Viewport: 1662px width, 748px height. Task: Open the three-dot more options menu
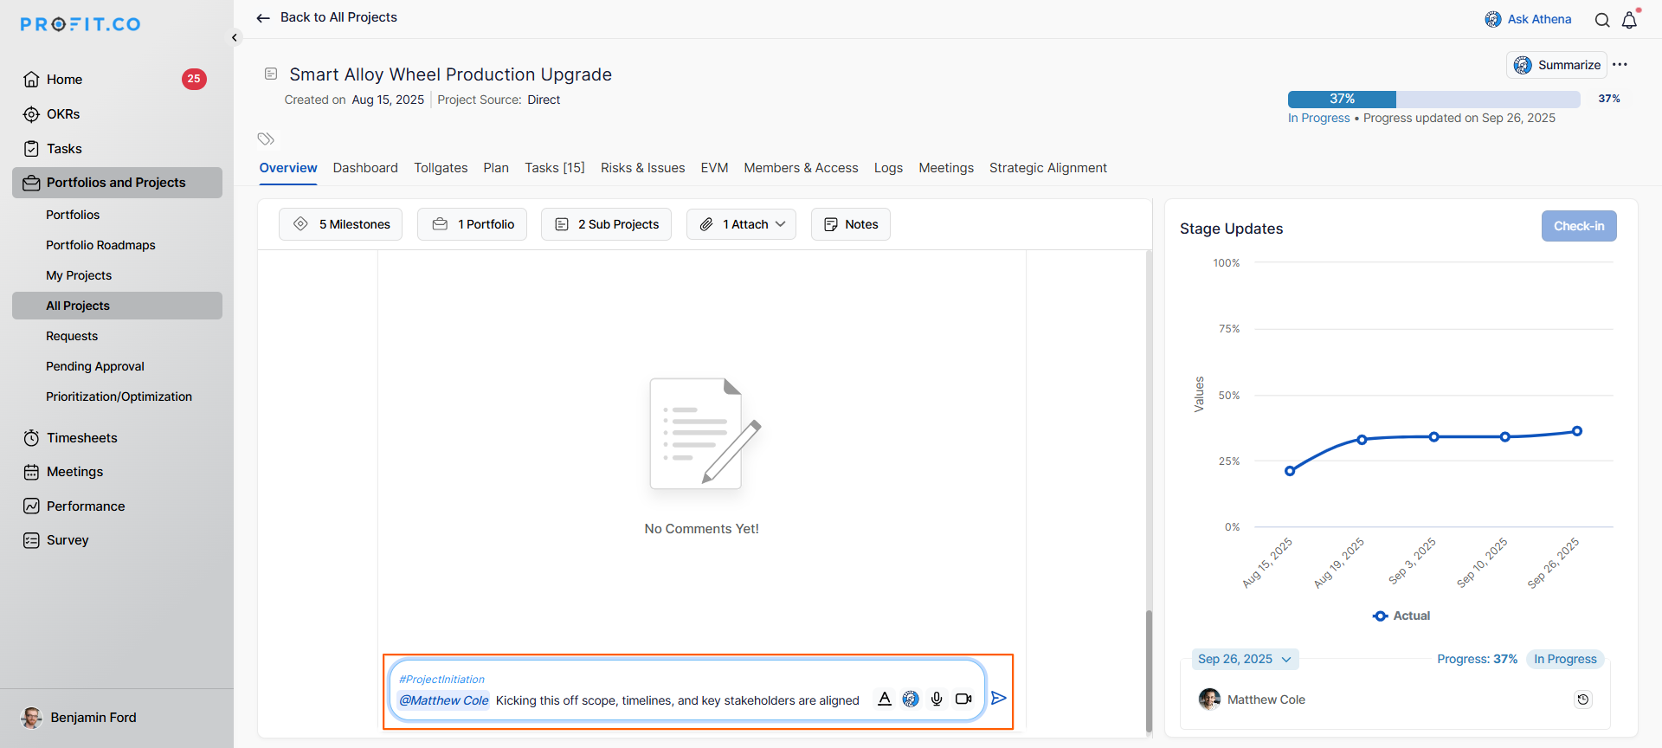pos(1620,65)
